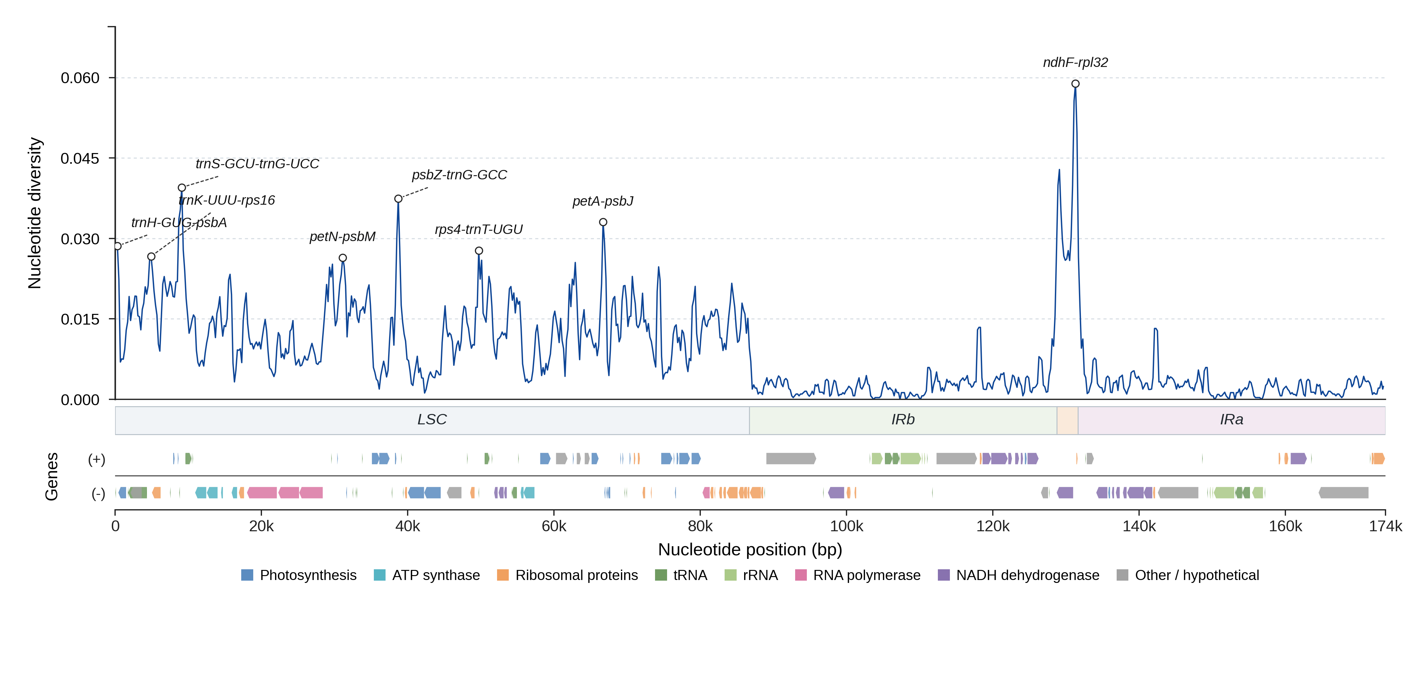Click the 0.045 y-axis tick label

[x=80, y=158]
